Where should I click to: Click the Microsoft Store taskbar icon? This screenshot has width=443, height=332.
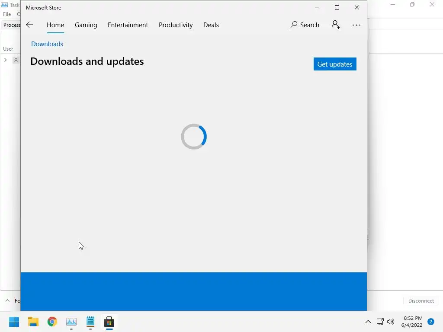click(109, 322)
